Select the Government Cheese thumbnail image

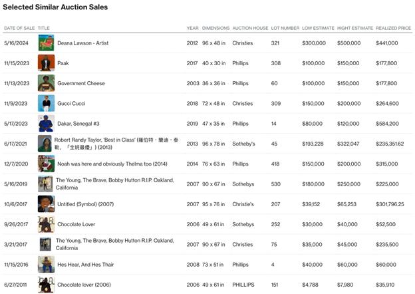coord(46,84)
